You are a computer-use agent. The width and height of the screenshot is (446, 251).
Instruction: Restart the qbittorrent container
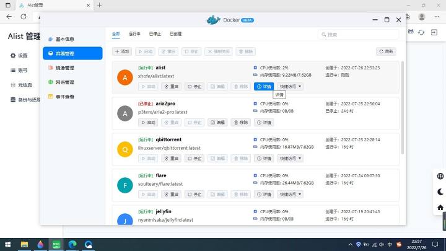click(171, 158)
